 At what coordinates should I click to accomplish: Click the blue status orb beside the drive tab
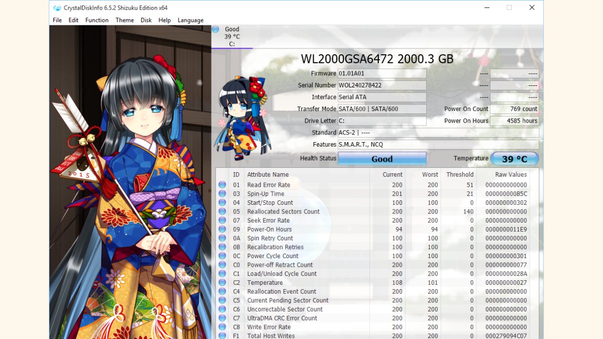(x=216, y=29)
